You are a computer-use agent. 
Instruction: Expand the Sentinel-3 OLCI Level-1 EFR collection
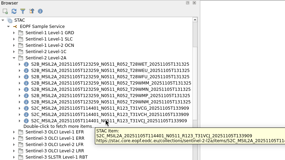(14, 132)
